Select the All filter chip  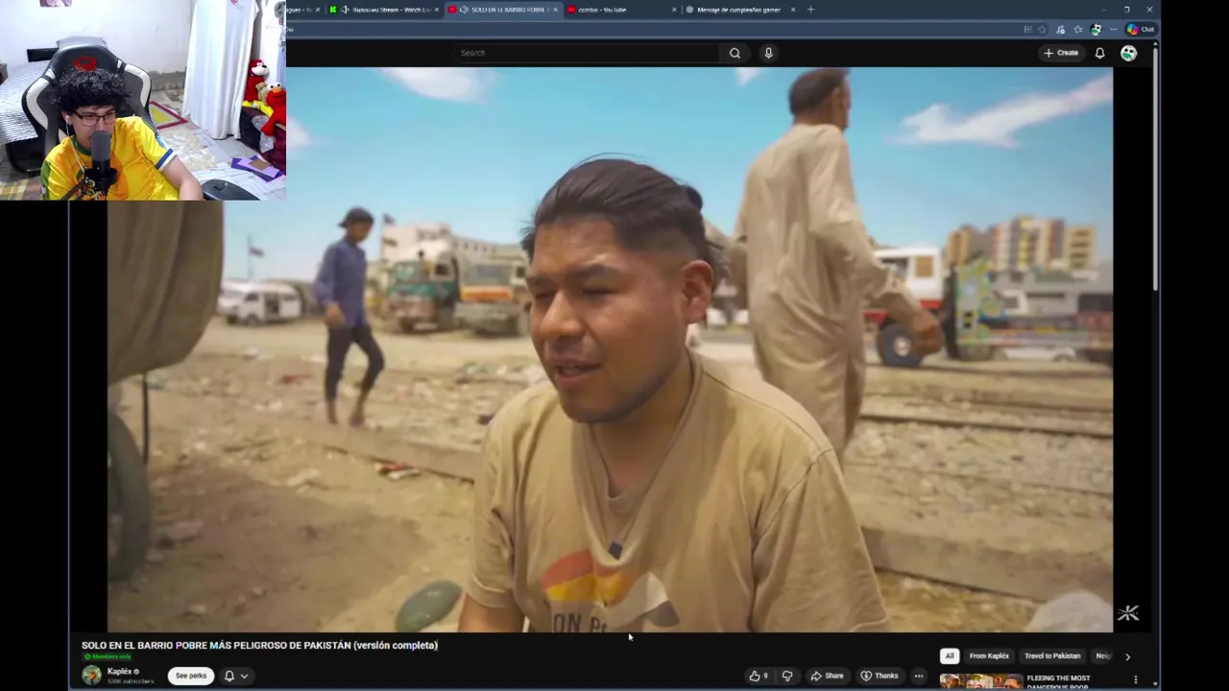pos(949,655)
